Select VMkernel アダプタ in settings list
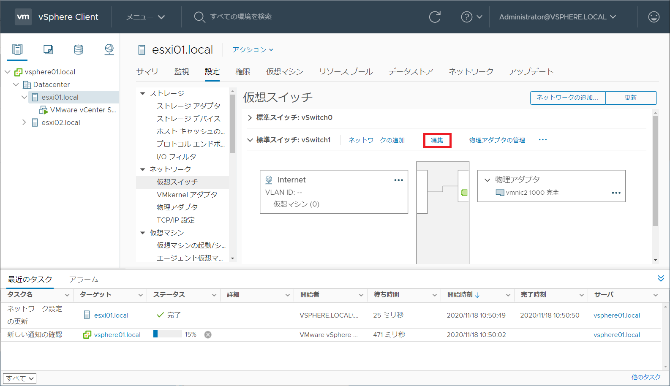The height and width of the screenshot is (386, 670). point(187,195)
